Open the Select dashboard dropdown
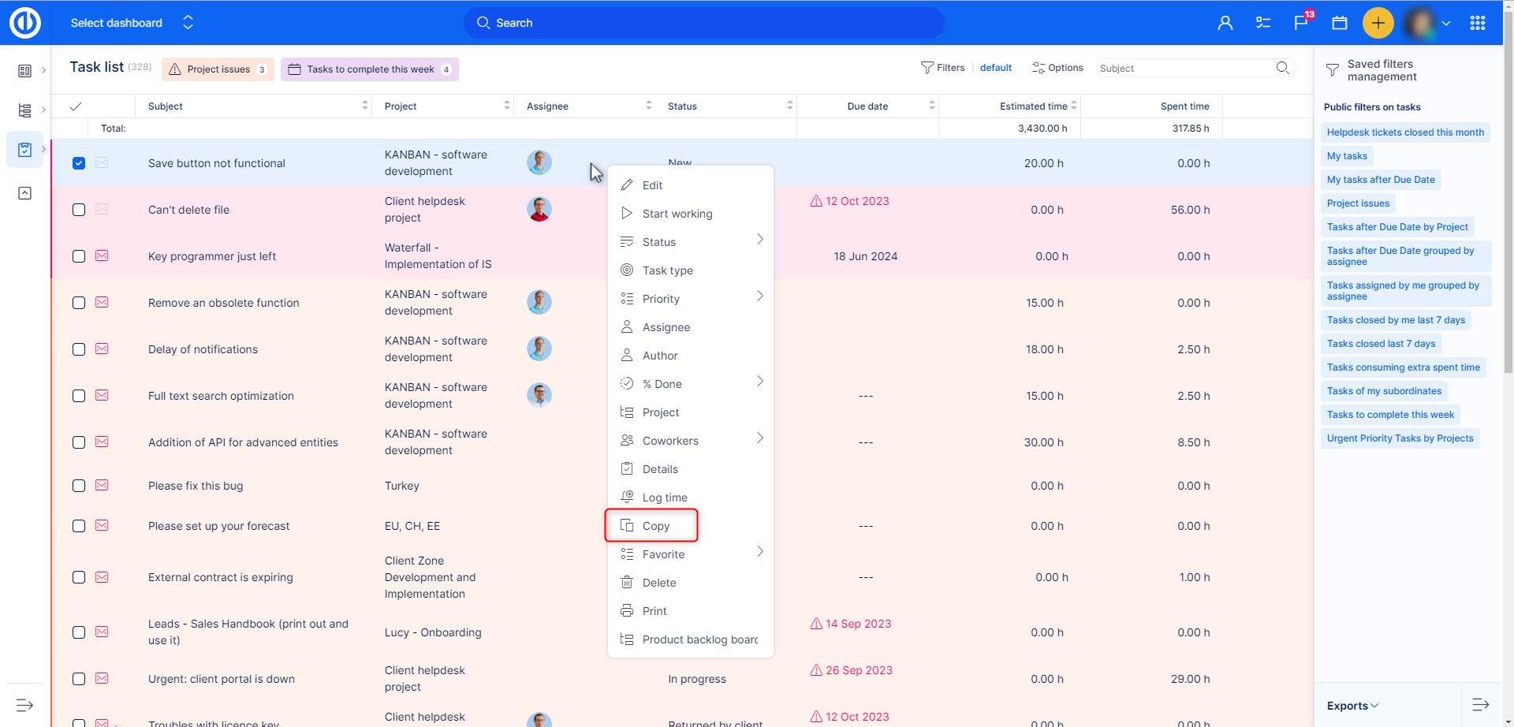The width and height of the screenshot is (1514, 727). tap(131, 23)
